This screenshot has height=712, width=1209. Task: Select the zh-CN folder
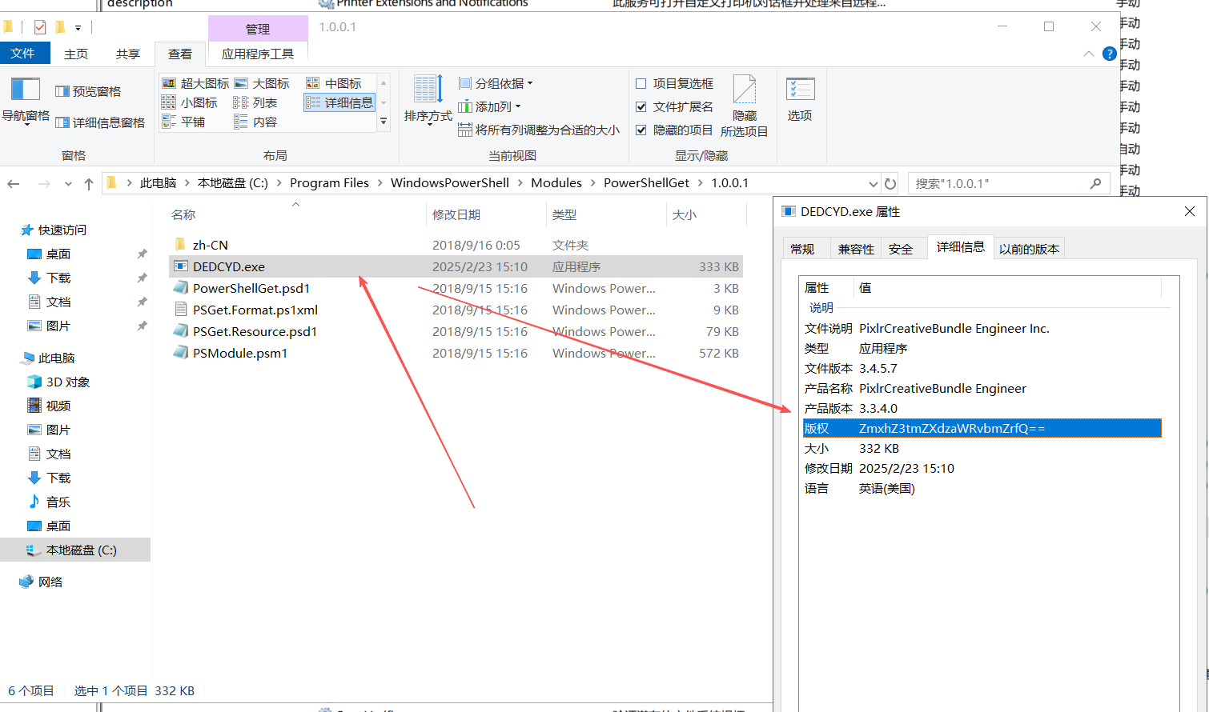tap(456, 245)
